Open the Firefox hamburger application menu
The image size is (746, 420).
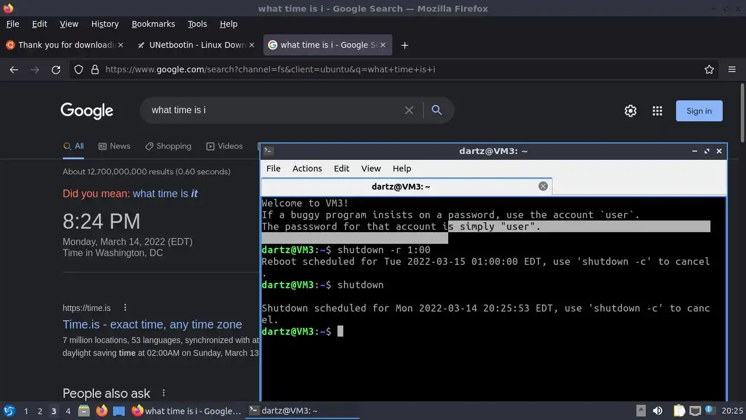[732, 69]
